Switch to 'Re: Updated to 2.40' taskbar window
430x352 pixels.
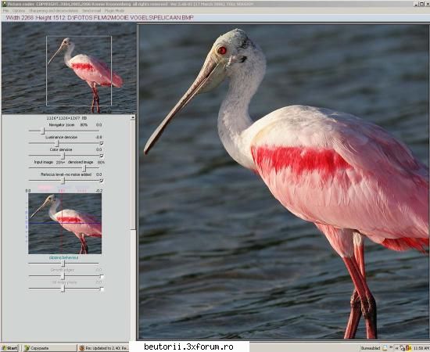coord(104,348)
